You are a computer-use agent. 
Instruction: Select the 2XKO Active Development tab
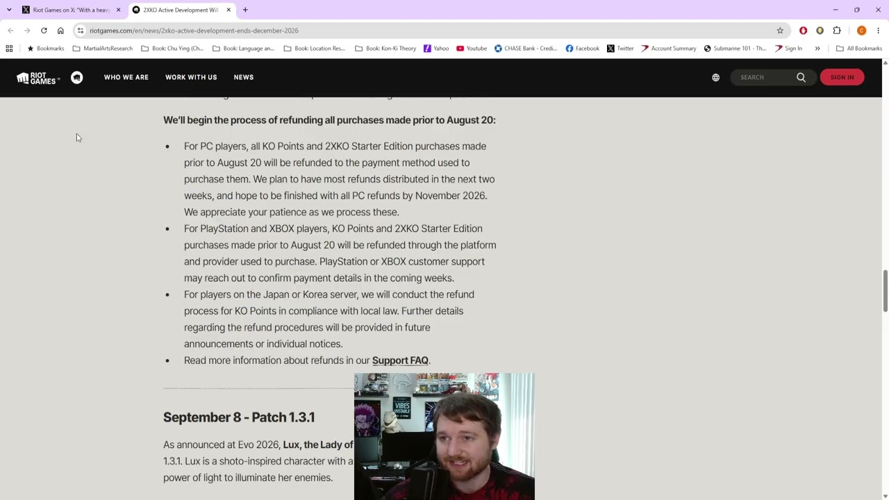coord(181,10)
